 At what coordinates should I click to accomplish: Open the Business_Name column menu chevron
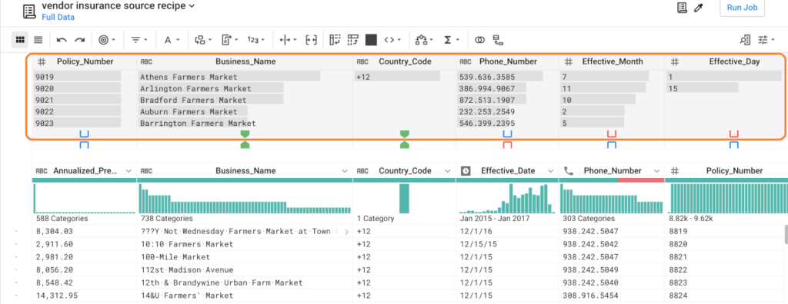[x=345, y=170]
